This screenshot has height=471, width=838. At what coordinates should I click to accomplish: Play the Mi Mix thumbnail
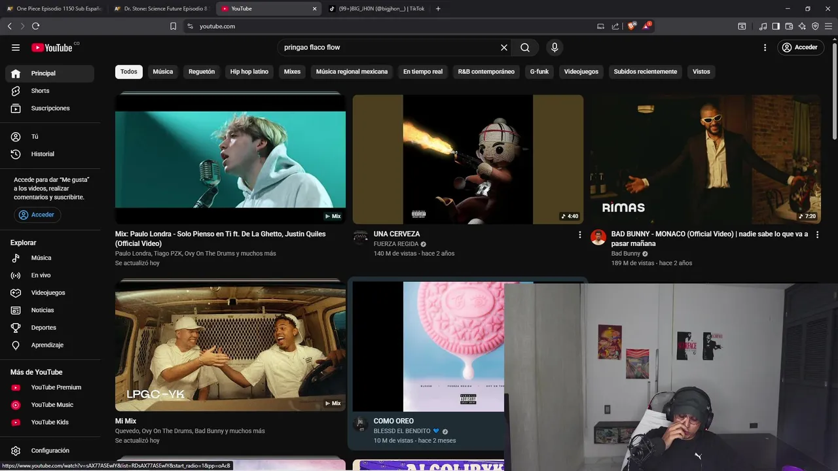click(230, 346)
